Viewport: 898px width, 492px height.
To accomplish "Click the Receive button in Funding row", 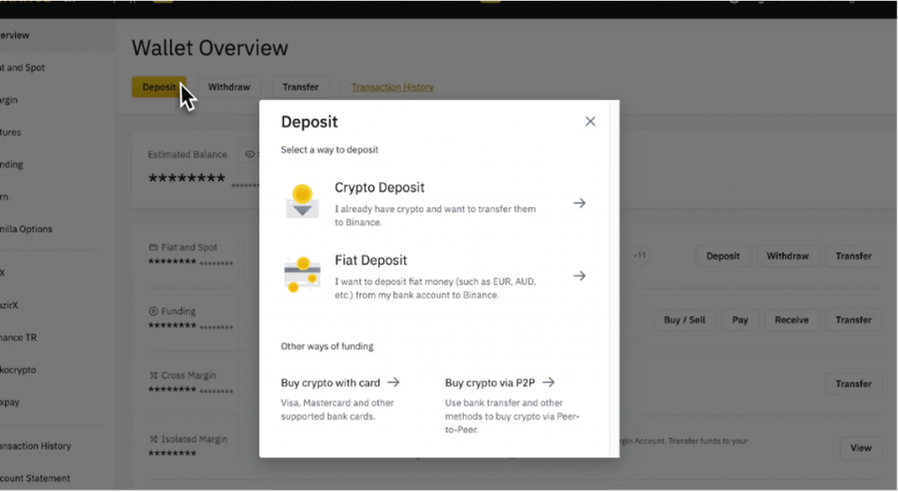I will (791, 320).
